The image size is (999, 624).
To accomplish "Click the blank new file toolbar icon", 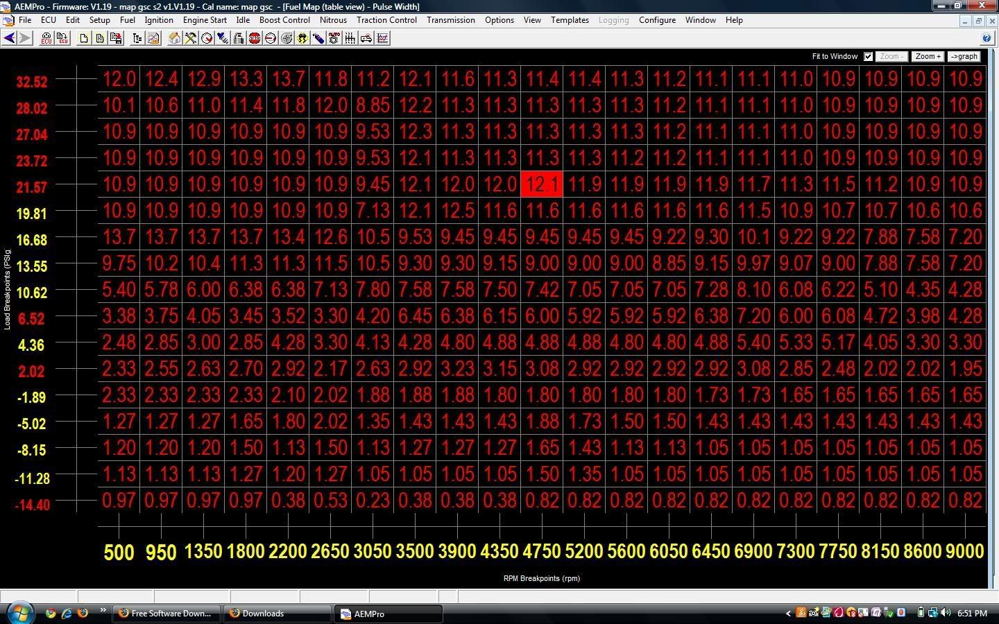I will 84,38.
